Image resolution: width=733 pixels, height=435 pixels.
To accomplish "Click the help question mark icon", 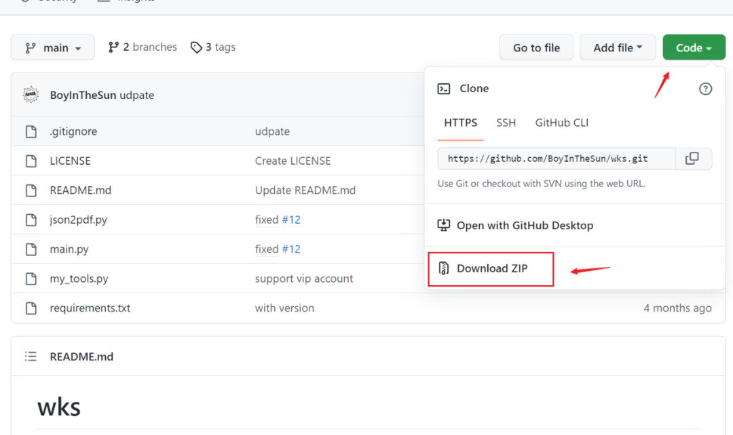I will 705,89.
